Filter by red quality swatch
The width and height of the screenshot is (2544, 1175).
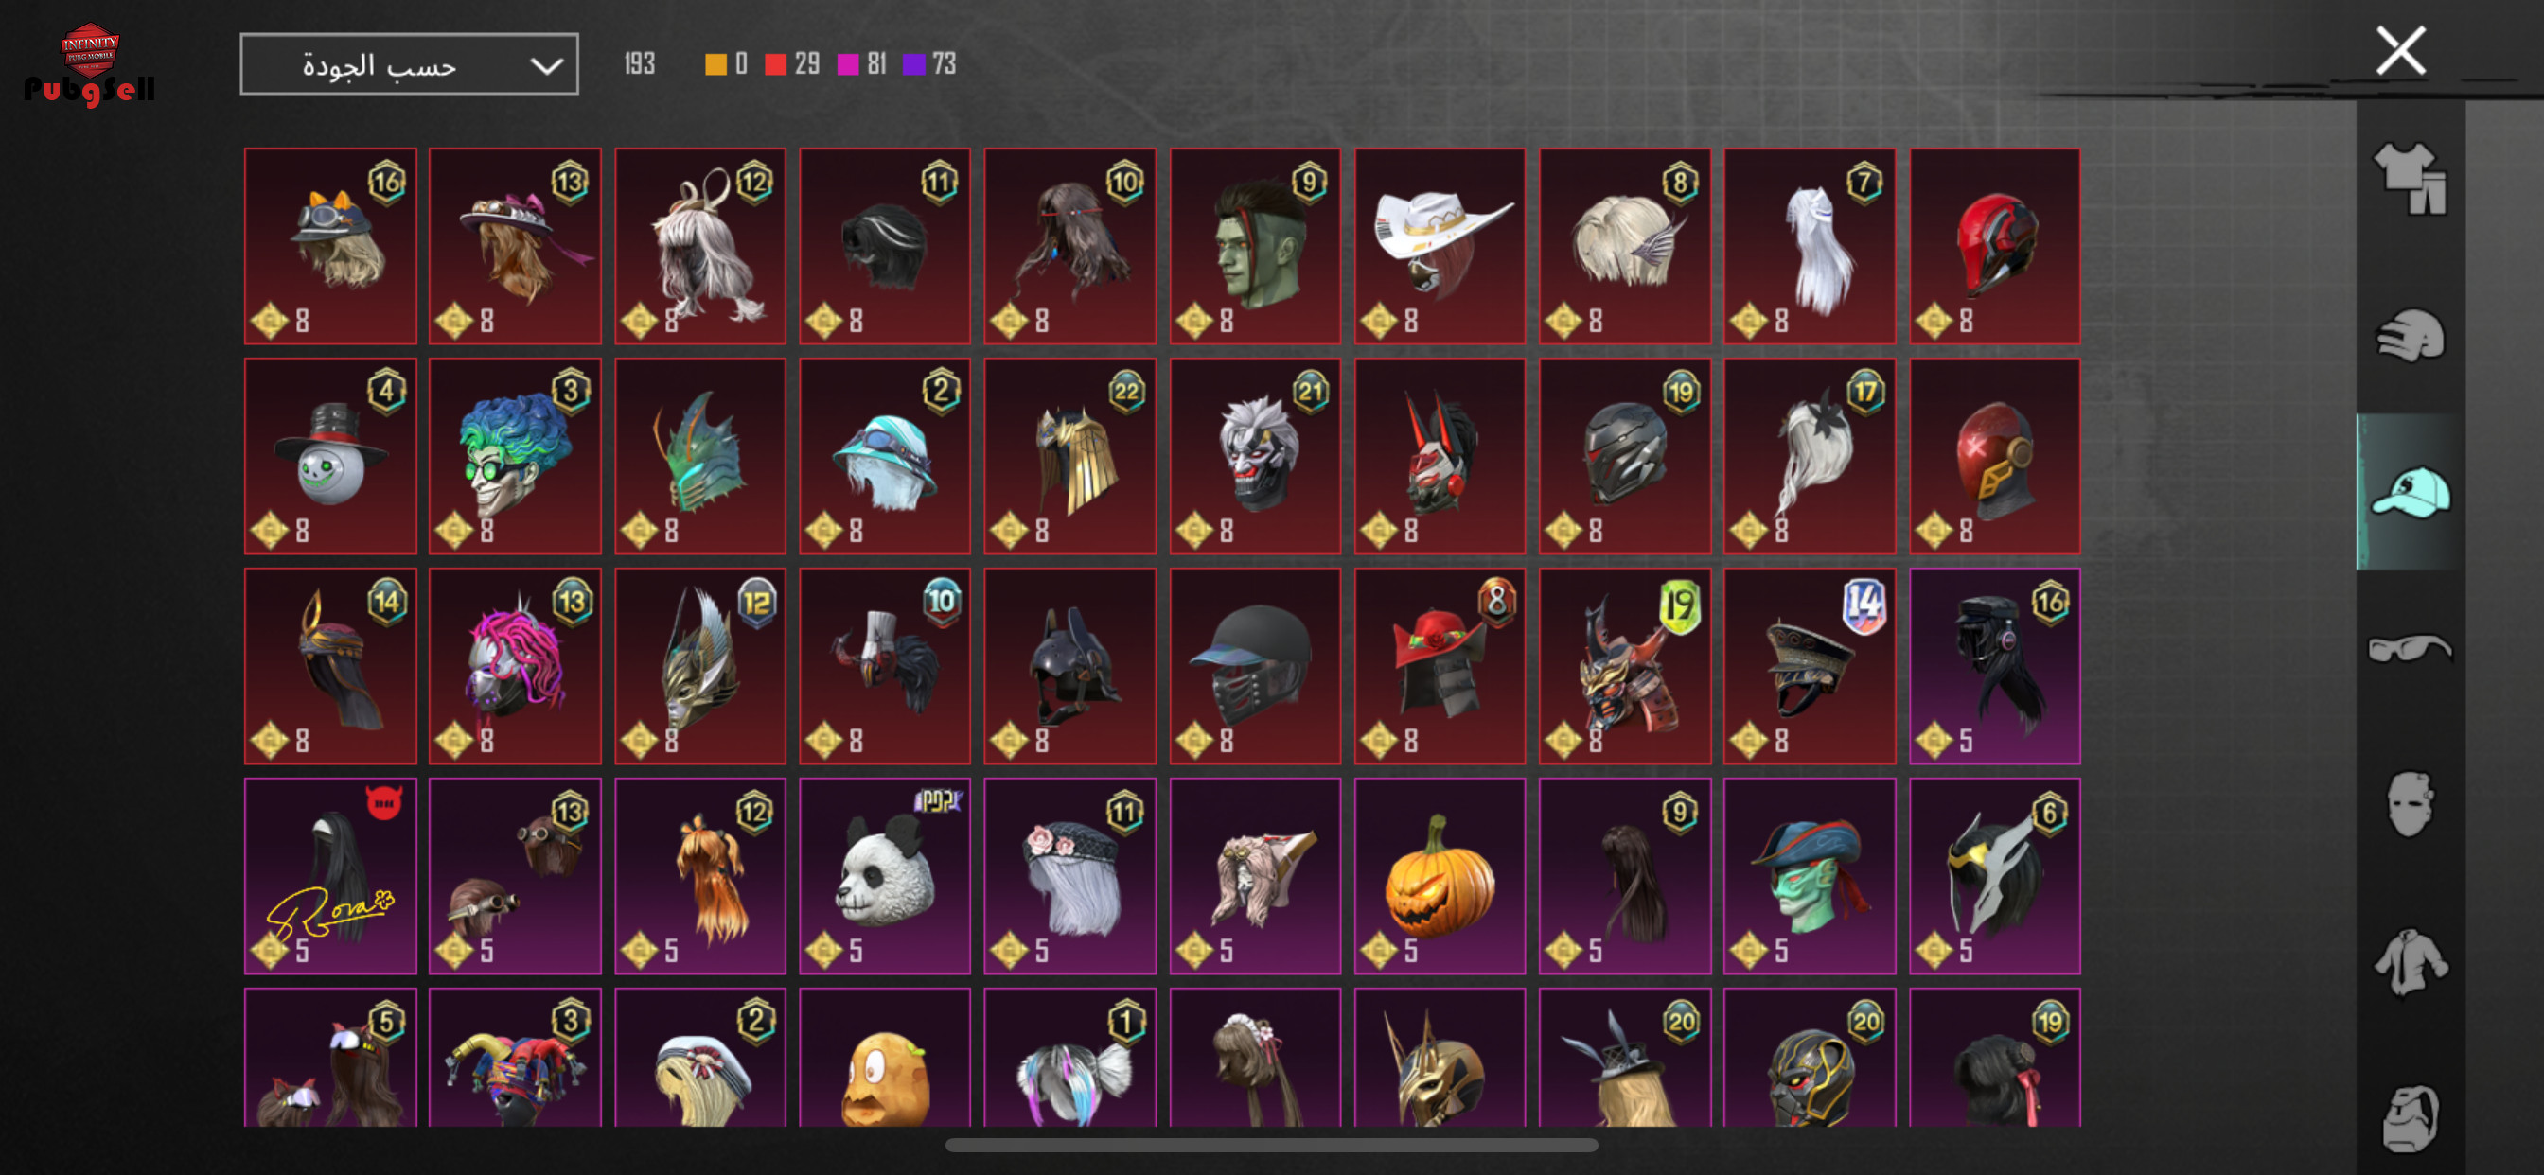[x=775, y=64]
